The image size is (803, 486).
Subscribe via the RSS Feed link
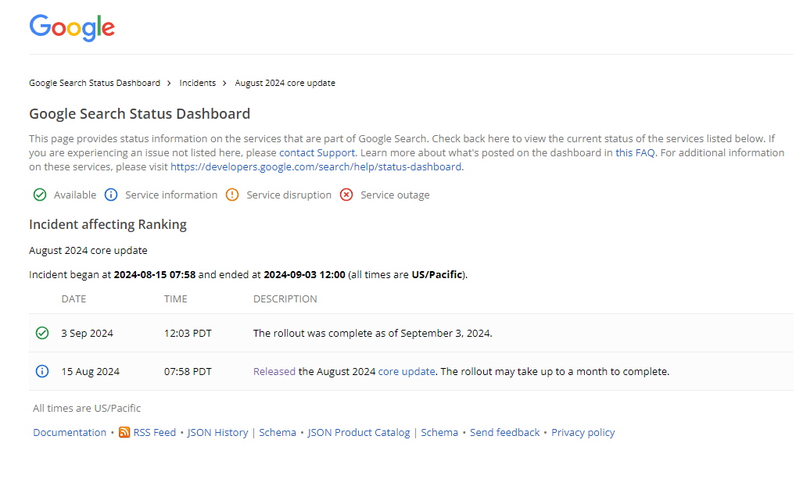point(155,432)
